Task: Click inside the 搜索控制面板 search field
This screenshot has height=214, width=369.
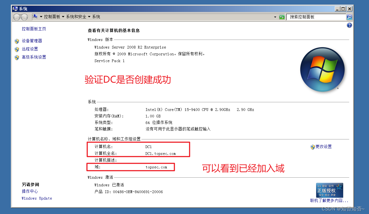Action: point(316,17)
